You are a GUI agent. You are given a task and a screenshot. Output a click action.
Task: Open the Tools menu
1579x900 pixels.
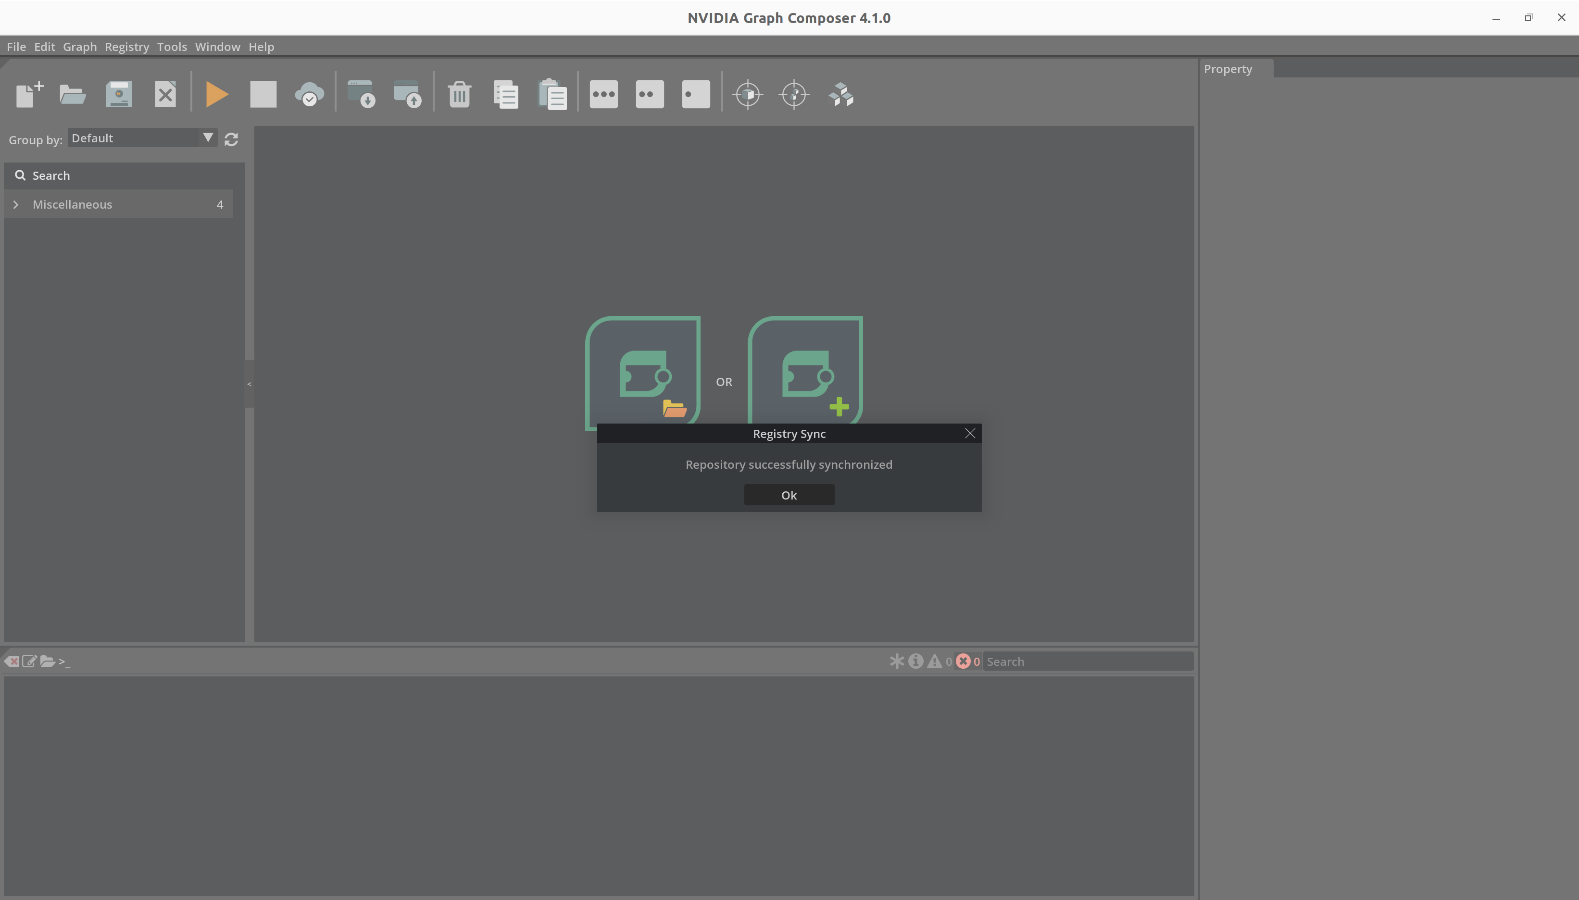172,46
